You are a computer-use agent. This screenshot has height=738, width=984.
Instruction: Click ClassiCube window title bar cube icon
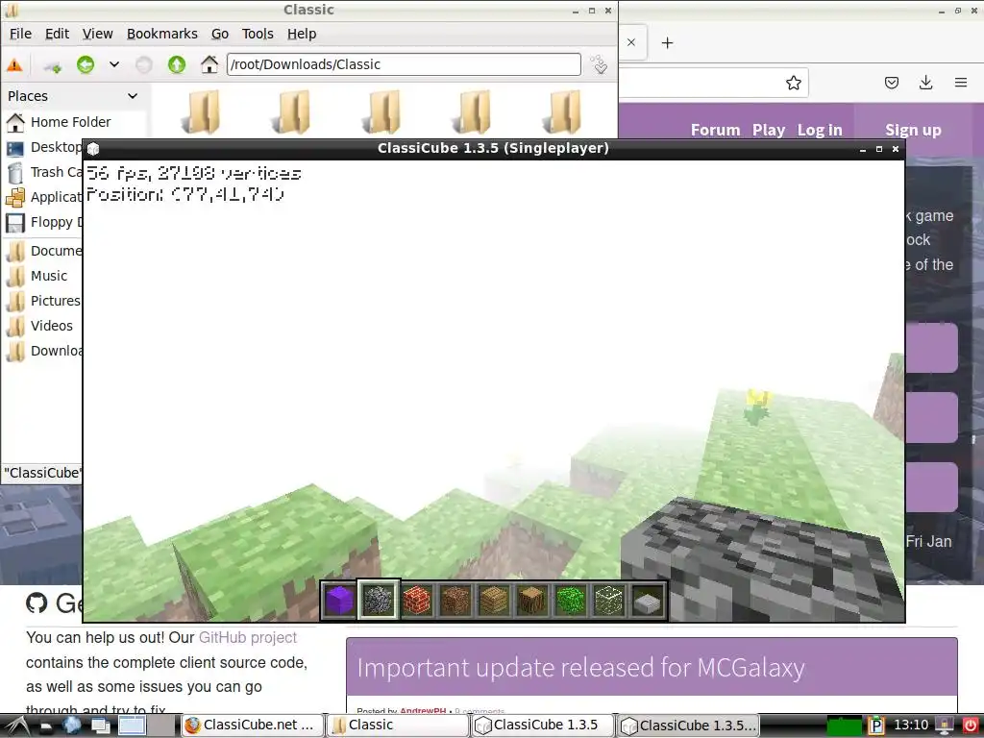point(93,149)
